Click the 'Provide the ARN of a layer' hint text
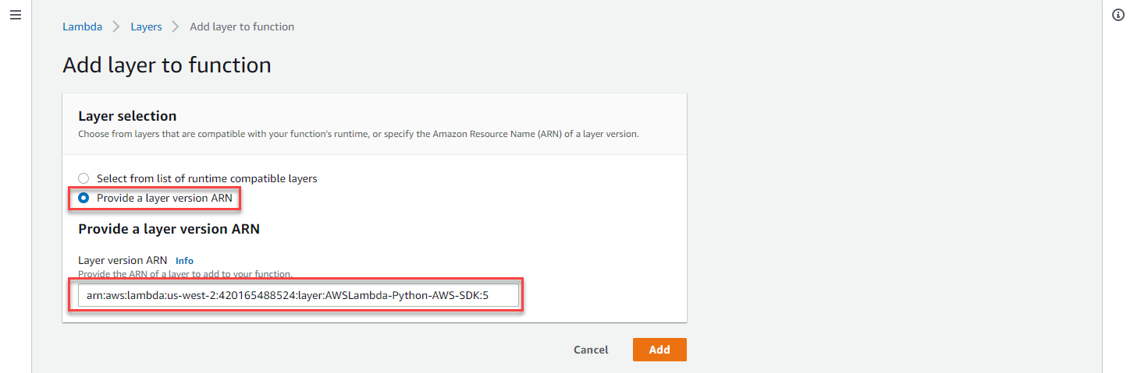The height and width of the screenshot is (373, 1134). coord(186,274)
